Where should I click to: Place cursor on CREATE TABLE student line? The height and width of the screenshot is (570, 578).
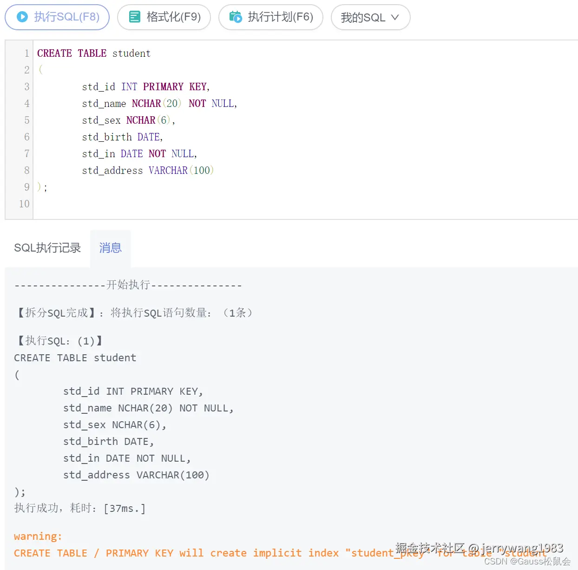[93, 53]
